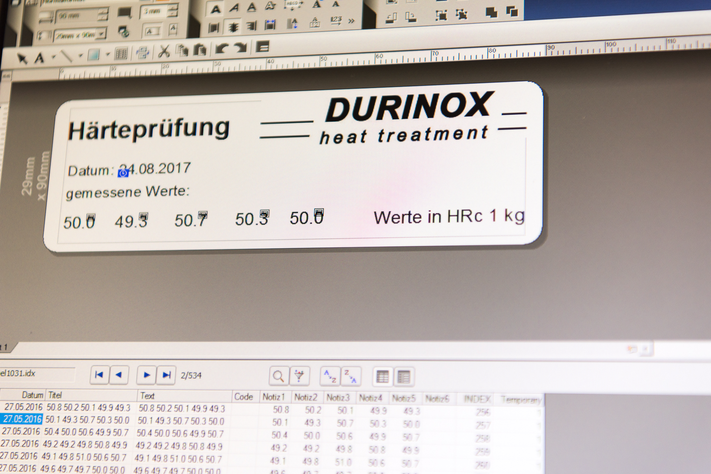The width and height of the screenshot is (711, 474).
Task: Go to last database record
Action: tap(166, 376)
